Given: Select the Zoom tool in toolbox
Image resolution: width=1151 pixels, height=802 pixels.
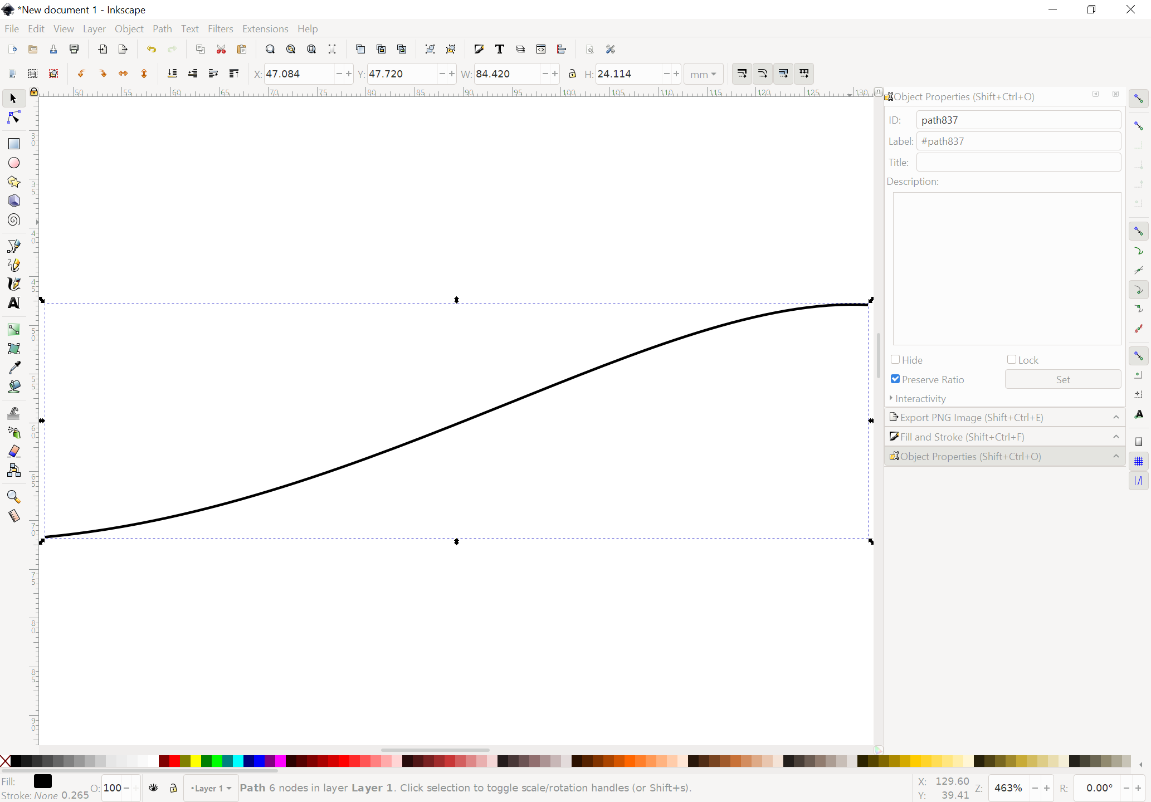Looking at the screenshot, I should tap(14, 497).
